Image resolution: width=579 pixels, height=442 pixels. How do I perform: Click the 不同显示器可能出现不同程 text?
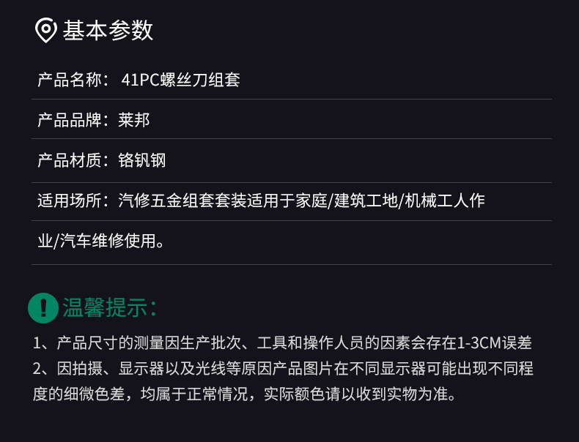coord(461,369)
